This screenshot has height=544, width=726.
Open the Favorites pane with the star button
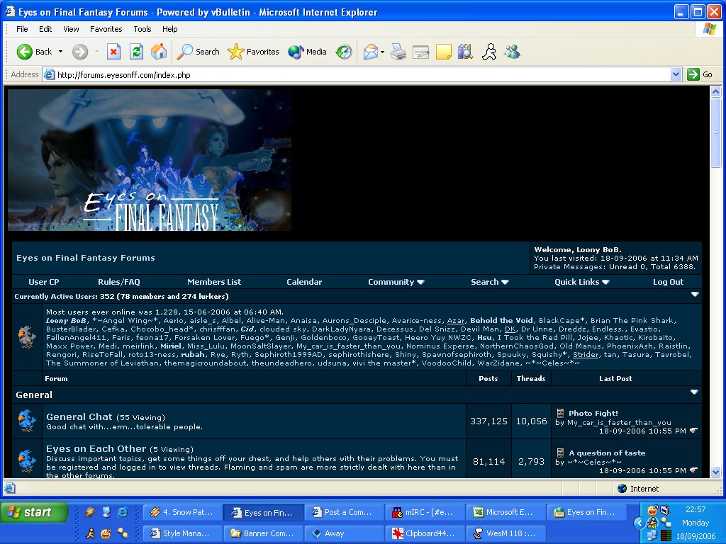pos(253,52)
